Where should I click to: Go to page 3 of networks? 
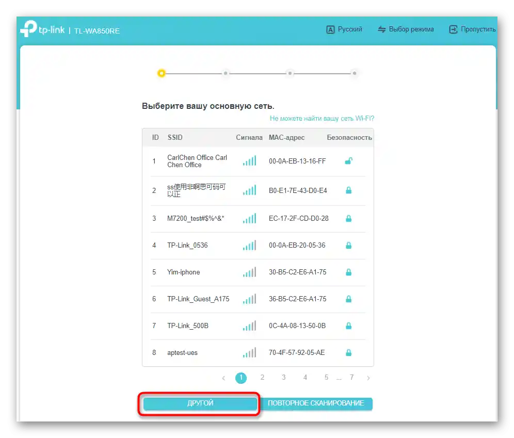point(283,378)
